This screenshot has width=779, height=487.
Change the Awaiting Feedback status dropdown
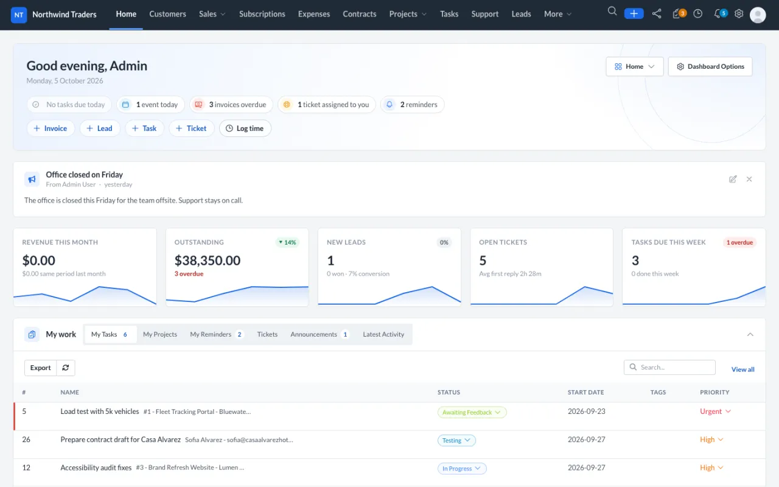click(472, 412)
